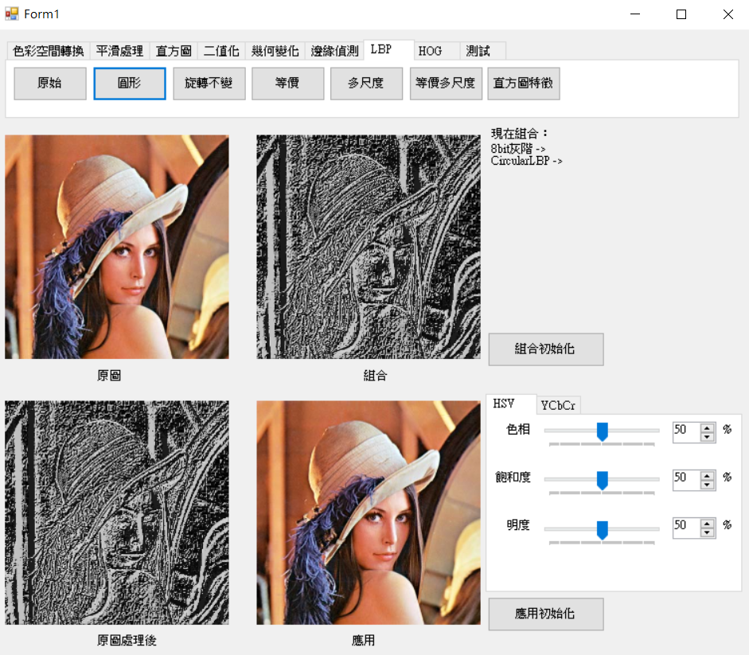Click the 應用初始化 button
The height and width of the screenshot is (655, 749).
546,614
